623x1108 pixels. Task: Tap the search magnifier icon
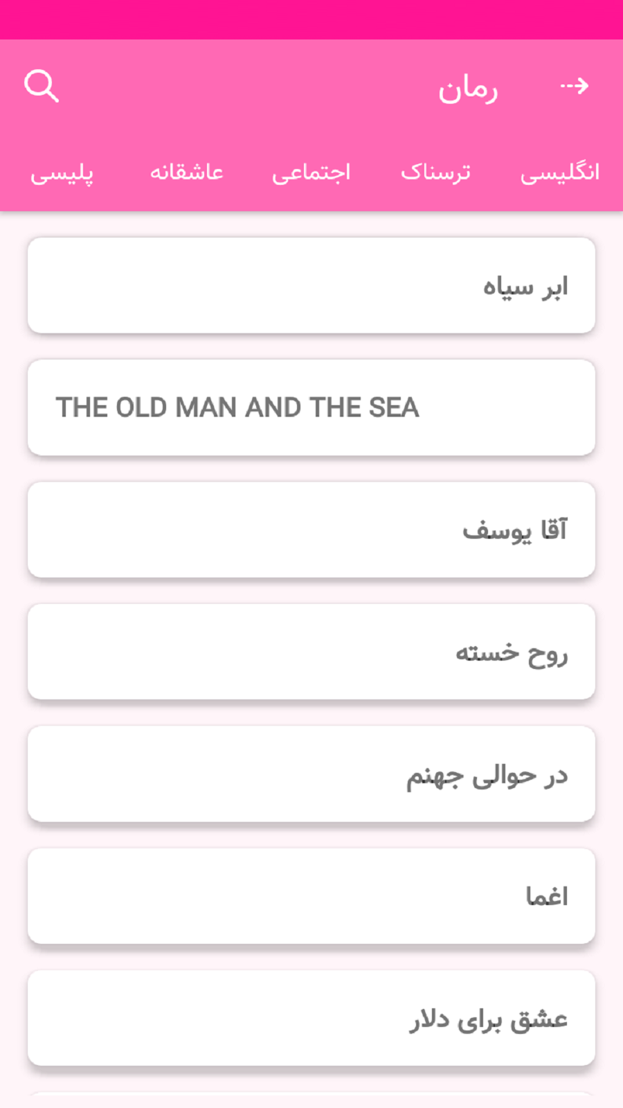click(42, 87)
